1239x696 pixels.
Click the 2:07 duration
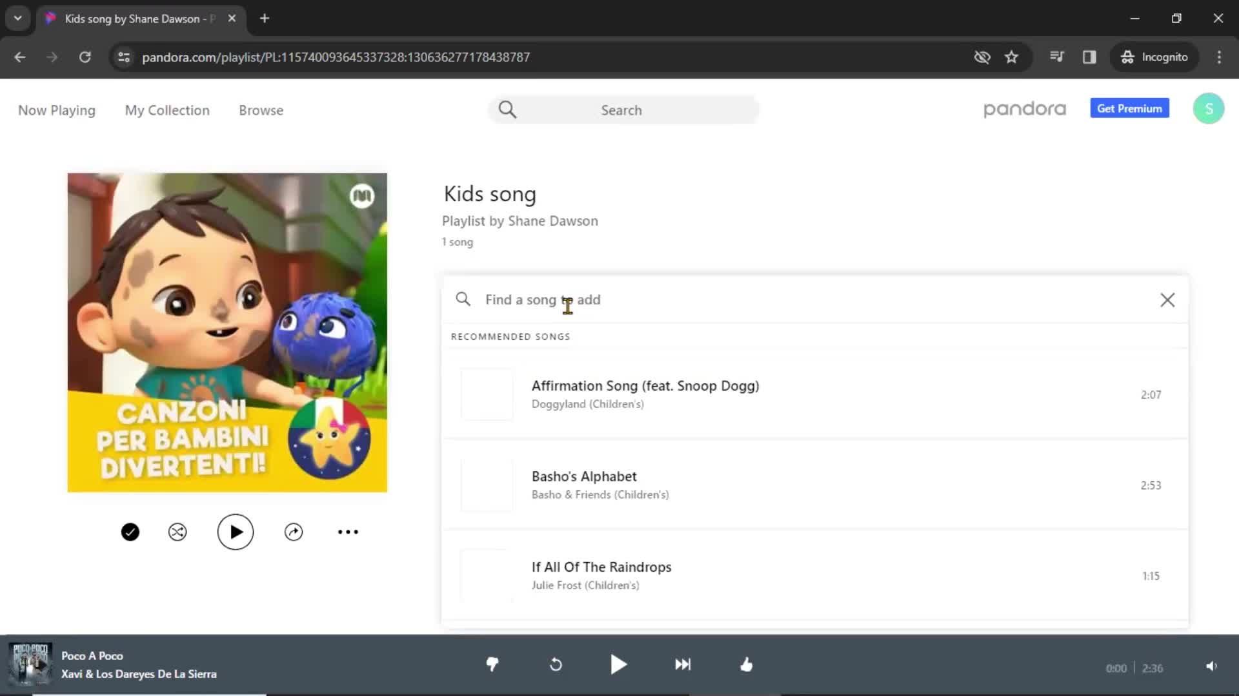point(1151,395)
